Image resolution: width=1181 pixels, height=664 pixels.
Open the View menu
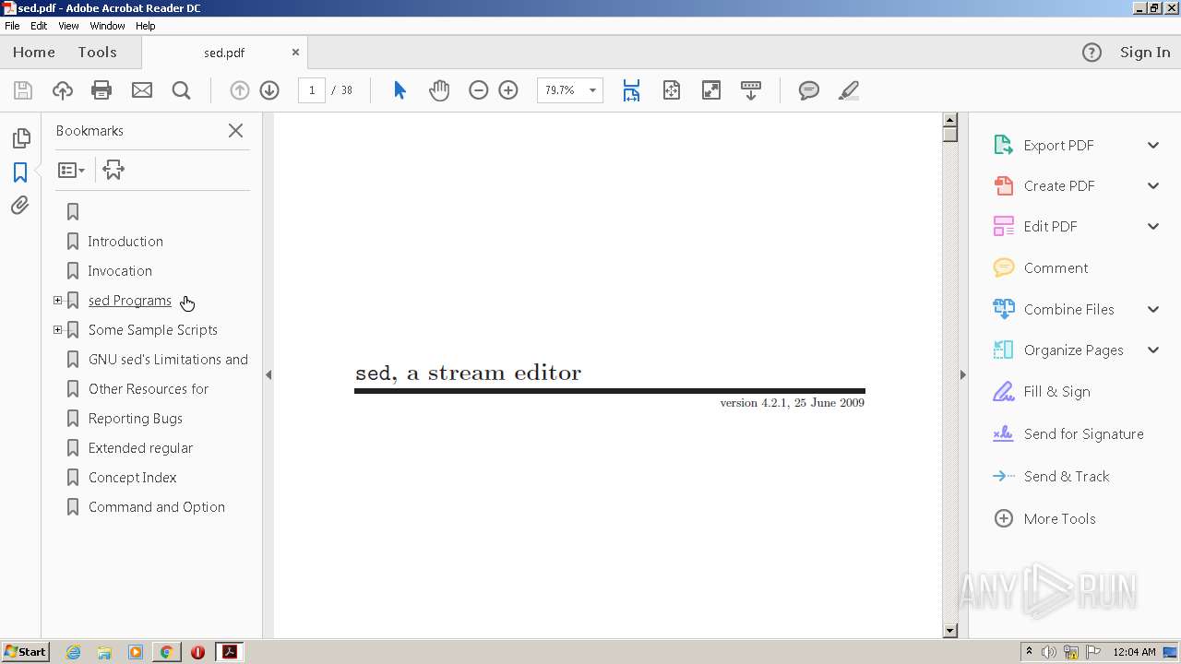click(68, 26)
